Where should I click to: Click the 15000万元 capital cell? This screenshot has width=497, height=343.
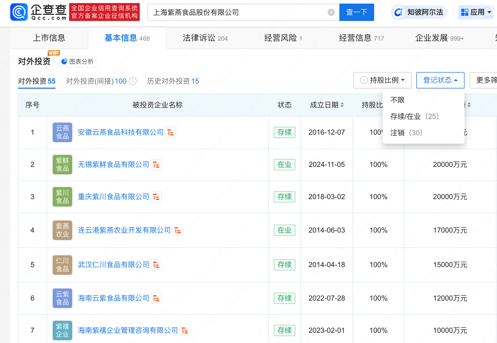pos(450,265)
